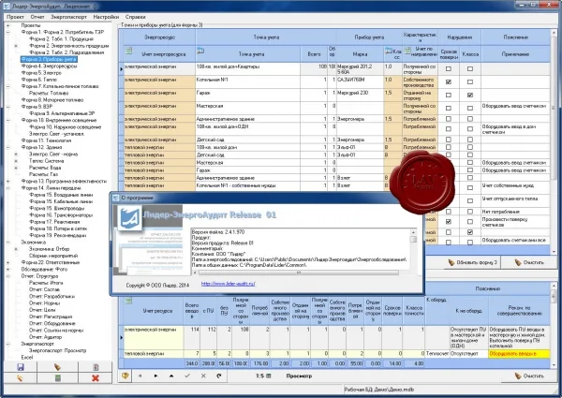Click vertical scrollbar in О программе text box
The image size is (562, 398).
click(413, 251)
